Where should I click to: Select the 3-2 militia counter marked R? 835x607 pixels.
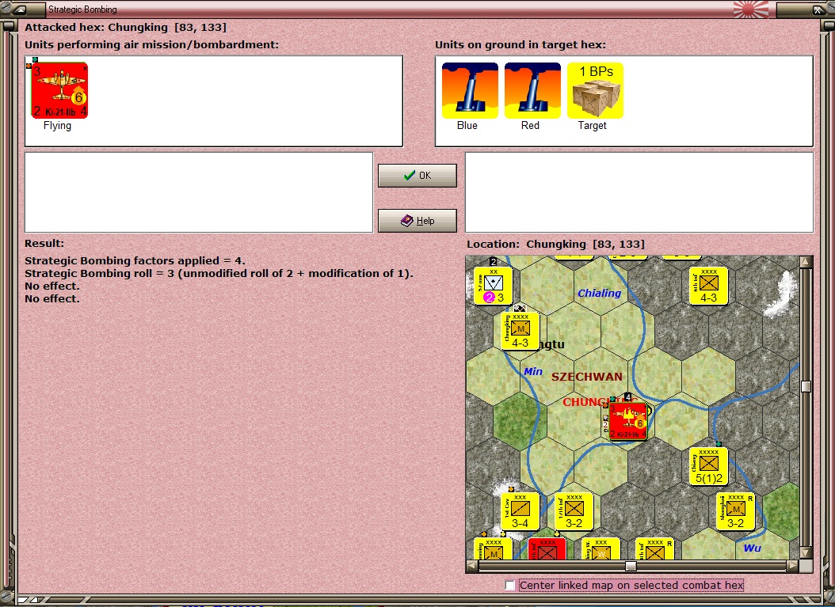[x=735, y=512]
